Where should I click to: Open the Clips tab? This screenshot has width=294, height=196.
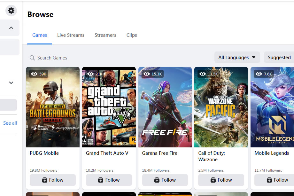click(x=131, y=35)
